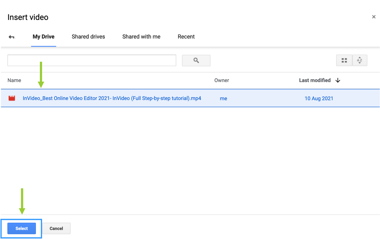Viewport: 380px width, 239px height.
Task: Click the Cancel button
Action: pyautogui.click(x=56, y=228)
